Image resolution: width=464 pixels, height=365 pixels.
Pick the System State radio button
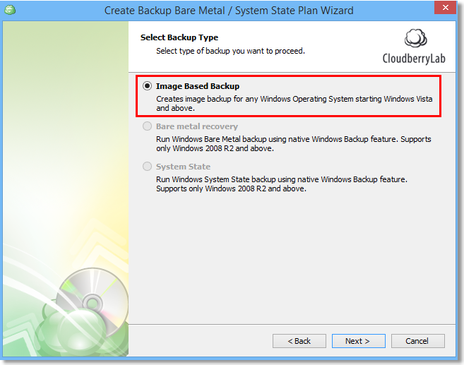pos(147,167)
